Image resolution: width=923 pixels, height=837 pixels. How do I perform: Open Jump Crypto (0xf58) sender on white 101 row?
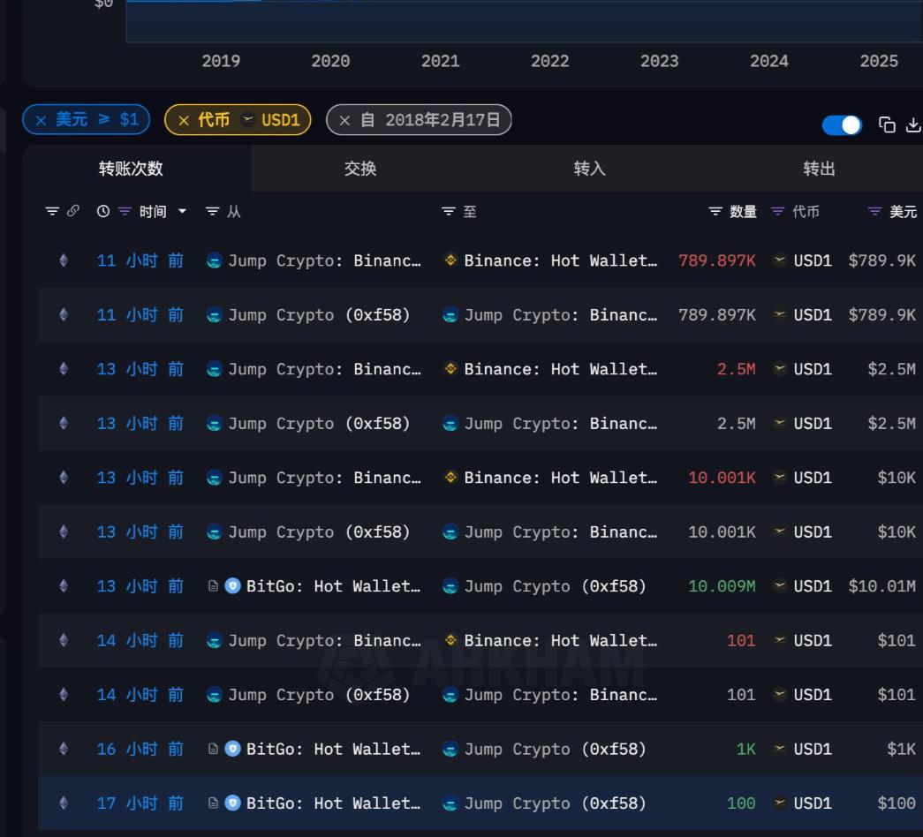[x=319, y=695]
